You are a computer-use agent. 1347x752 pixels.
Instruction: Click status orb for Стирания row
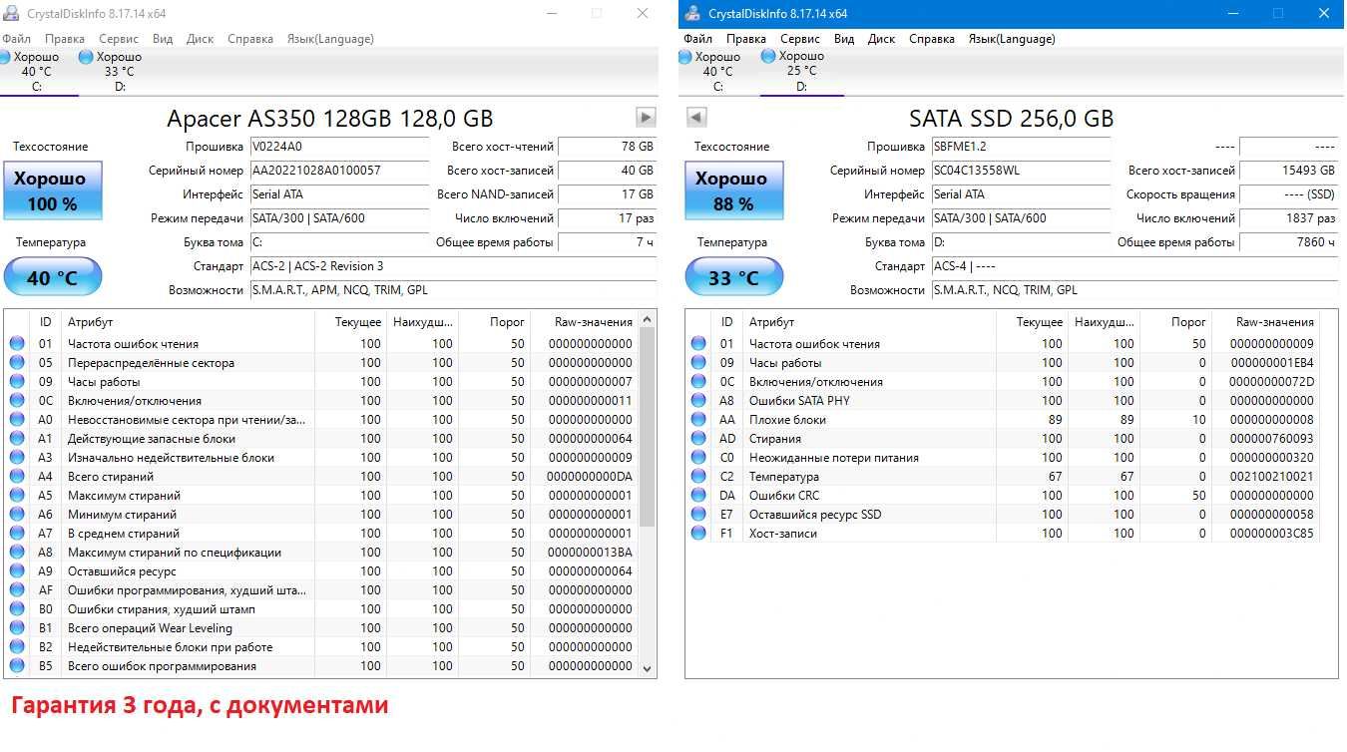[698, 439]
